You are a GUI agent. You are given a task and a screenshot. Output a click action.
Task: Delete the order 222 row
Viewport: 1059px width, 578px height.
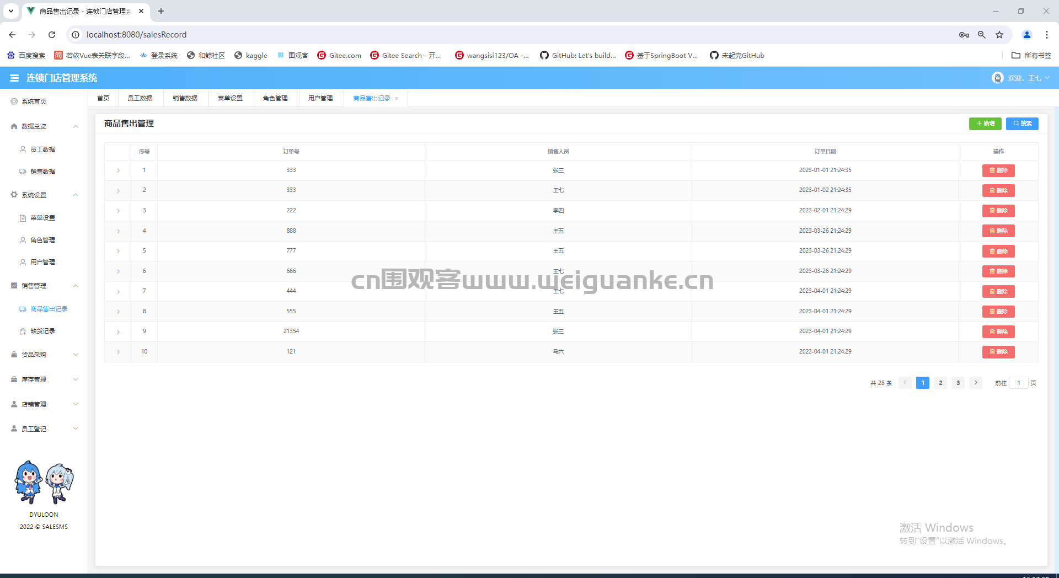click(x=998, y=211)
